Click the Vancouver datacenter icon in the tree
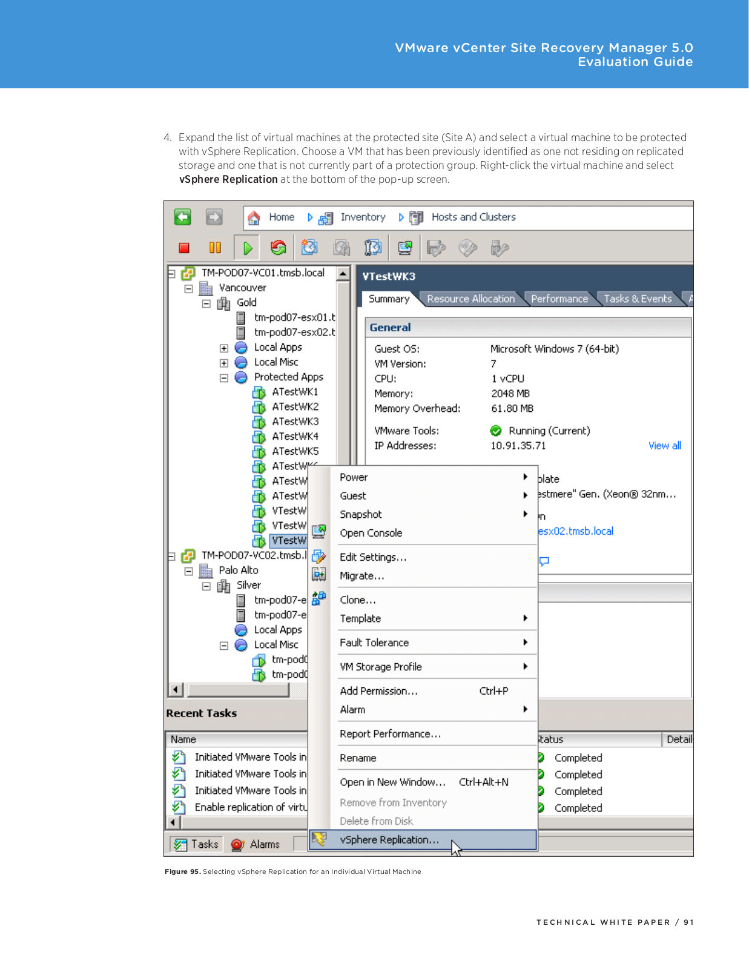Viewport: 749px width, 969px height. coord(206,288)
